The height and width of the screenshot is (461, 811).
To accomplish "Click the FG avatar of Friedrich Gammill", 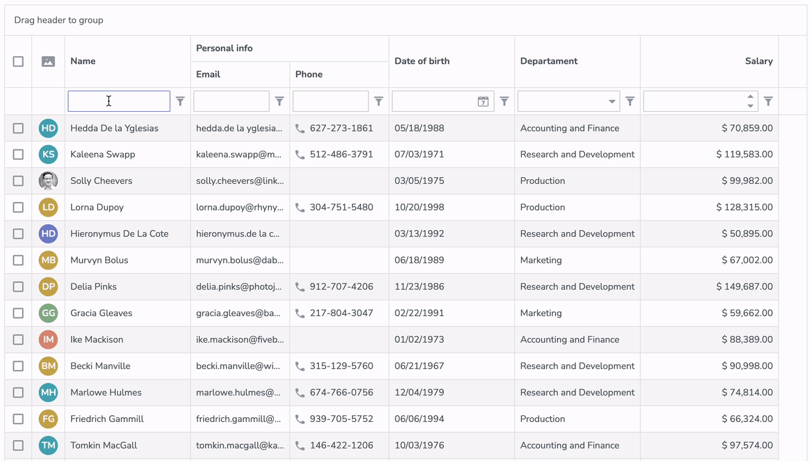I will click(48, 419).
